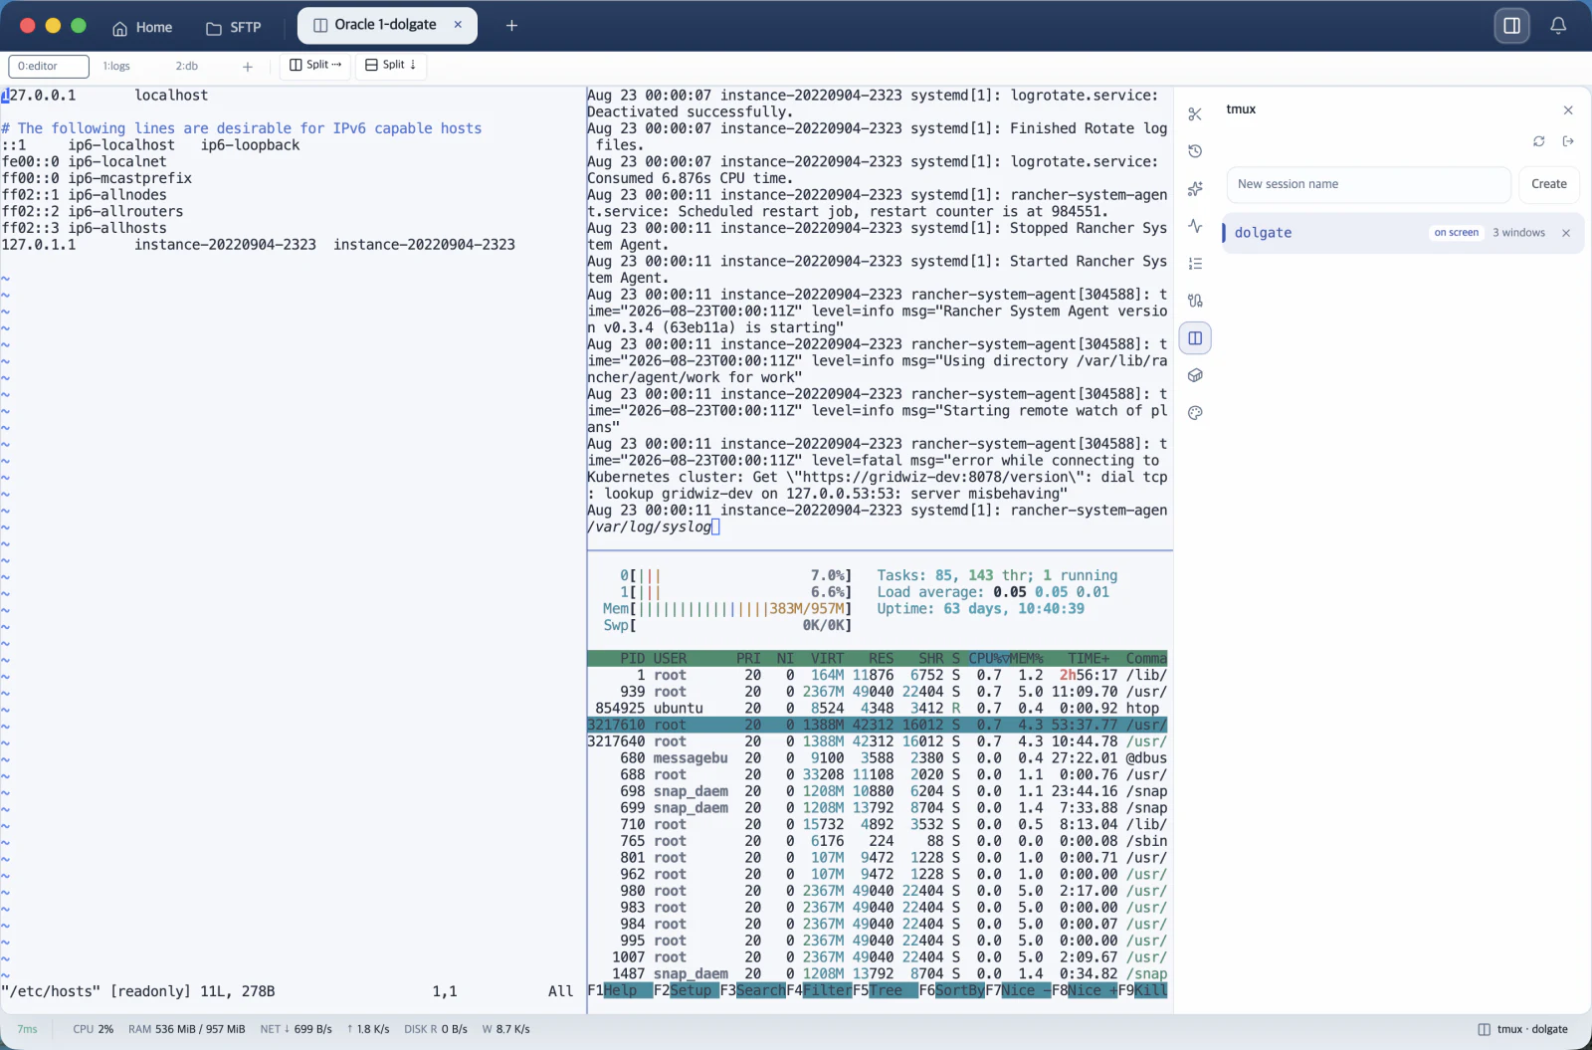Click the '3 windows' label
The image size is (1592, 1050).
tap(1518, 233)
